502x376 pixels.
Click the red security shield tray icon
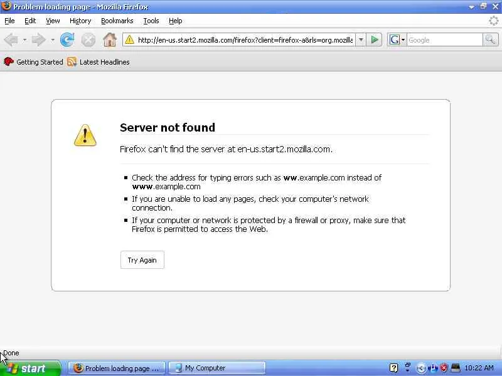click(x=444, y=368)
